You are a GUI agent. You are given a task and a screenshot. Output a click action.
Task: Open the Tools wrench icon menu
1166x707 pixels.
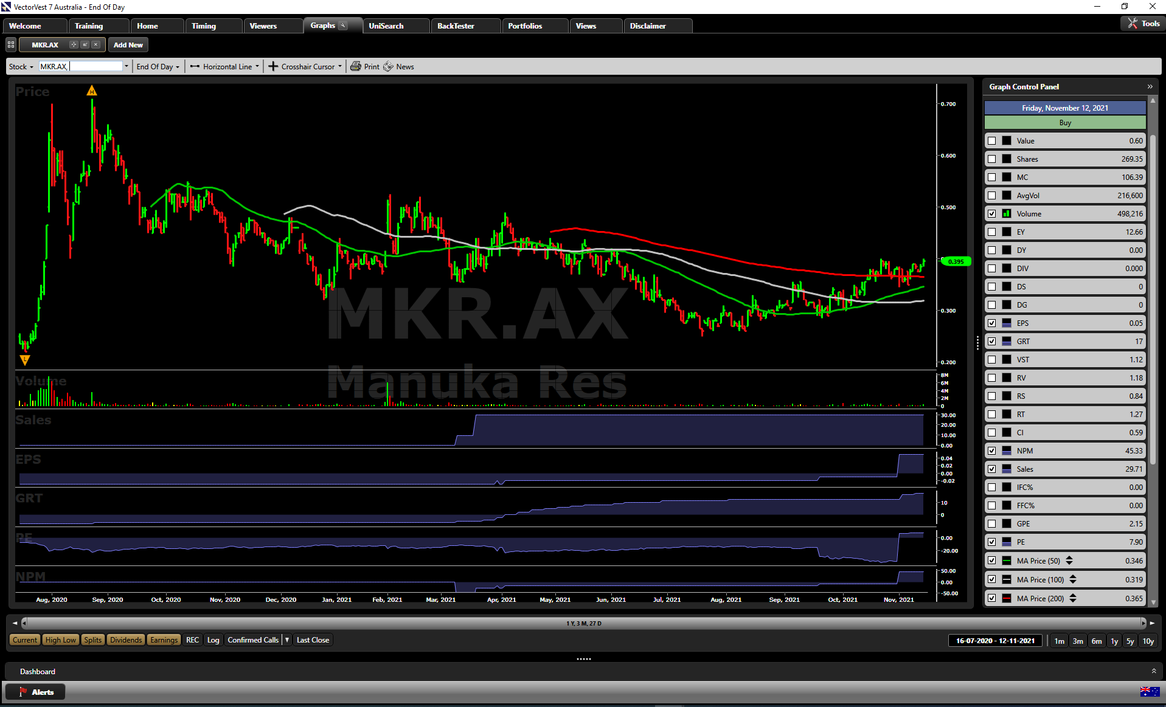(x=1132, y=24)
